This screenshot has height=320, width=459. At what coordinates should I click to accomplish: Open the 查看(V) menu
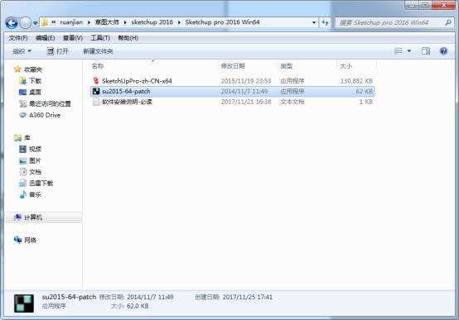click(73, 38)
